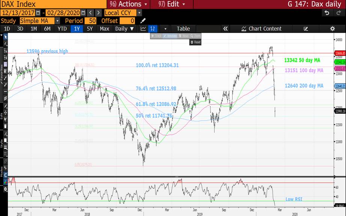Click the Period input field
The height and width of the screenshot is (216, 346).
(x=90, y=21)
